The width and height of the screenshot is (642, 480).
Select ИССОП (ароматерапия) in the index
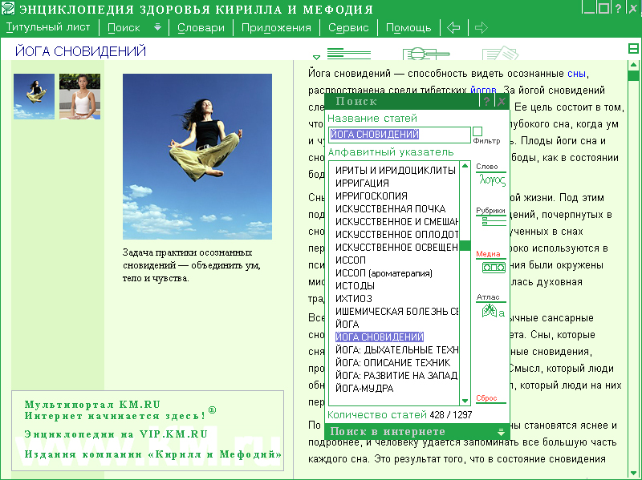point(384,273)
